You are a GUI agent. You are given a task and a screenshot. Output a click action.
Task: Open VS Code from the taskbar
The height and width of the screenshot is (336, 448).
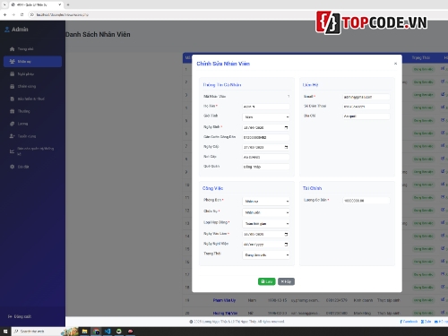pos(108,332)
